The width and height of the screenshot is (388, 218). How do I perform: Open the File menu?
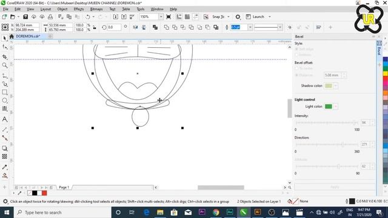(x=5, y=9)
